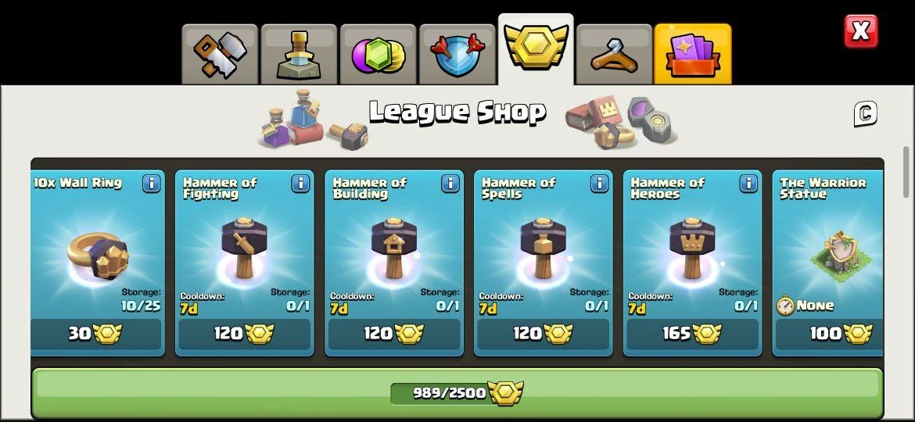Click the 989/2500 league medals progress bar

pos(457,393)
